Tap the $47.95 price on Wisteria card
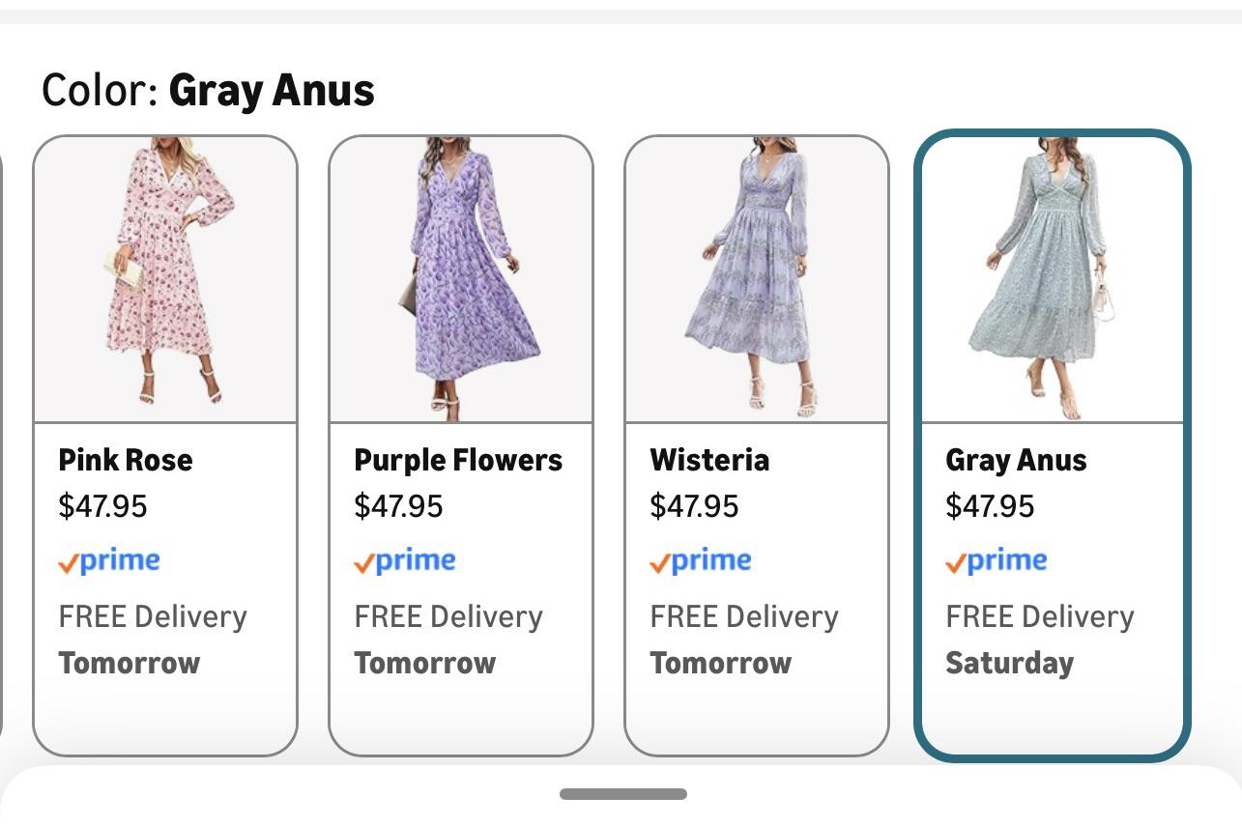Viewport: 1242px width, 826px height. tap(695, 506)
